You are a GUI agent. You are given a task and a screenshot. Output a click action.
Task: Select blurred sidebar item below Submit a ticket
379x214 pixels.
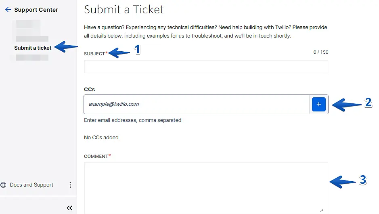[32, 58]
